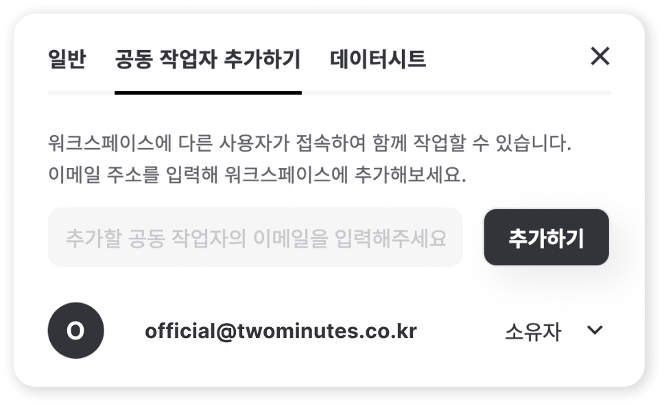Close the workspace settings dialog with X
Image resolution: width=664 pixels, height=406 pixels.
(600, 56)
